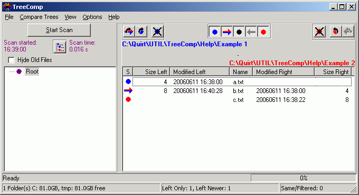
Task: Click the red dot status of c.txt
Action: tap(128, 99)
